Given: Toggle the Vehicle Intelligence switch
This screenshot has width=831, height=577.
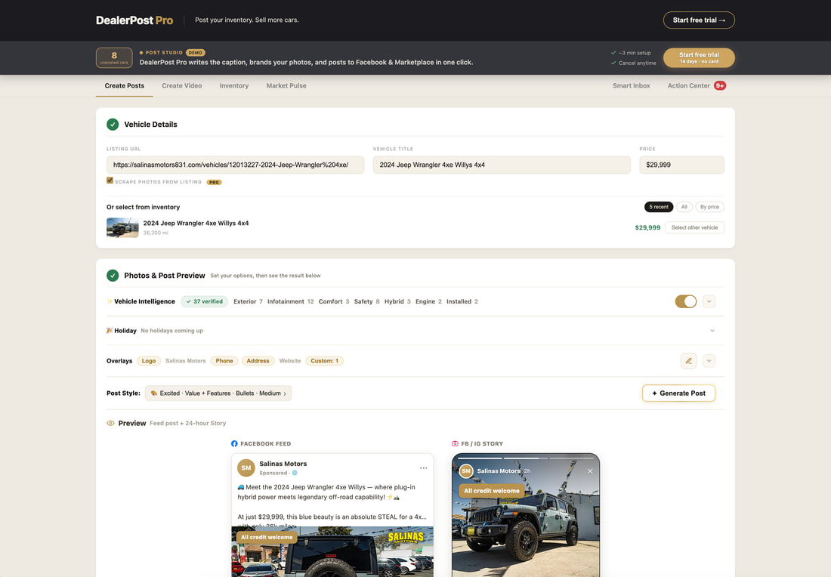Looking at the screenshot, I should pos(686,301).
